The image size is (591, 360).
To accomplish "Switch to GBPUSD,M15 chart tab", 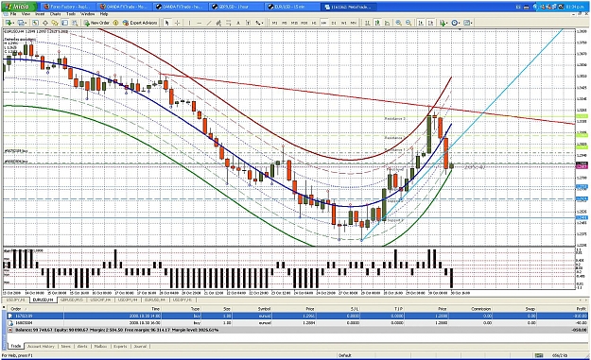I will (72, 300).
